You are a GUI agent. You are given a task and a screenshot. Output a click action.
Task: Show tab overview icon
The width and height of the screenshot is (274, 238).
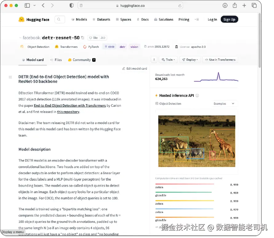(254, 6)
